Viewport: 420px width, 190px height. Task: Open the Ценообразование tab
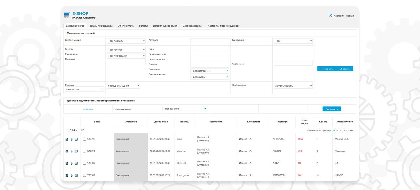[192, 26]
